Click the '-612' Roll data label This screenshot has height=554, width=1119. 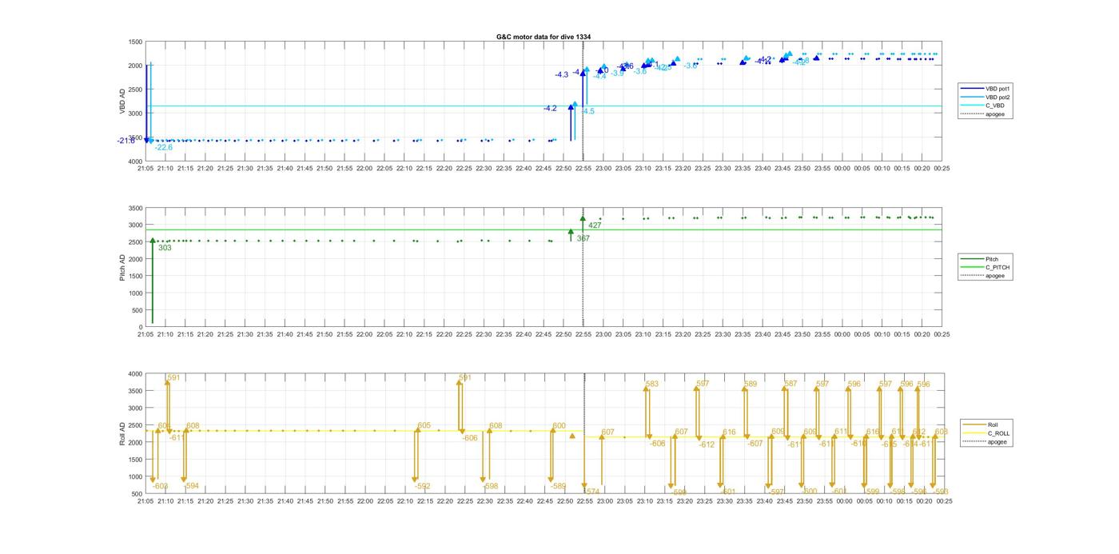[707, 444]
